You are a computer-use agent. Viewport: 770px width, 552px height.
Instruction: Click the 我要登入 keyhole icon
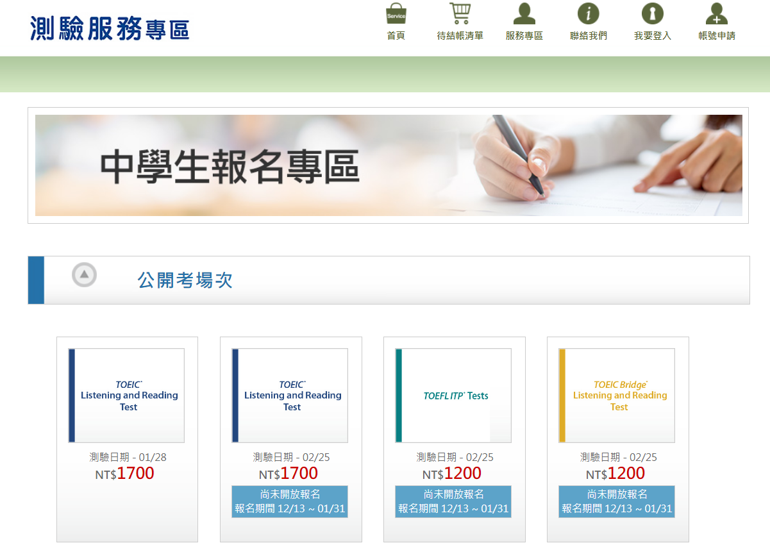point(652,13)
